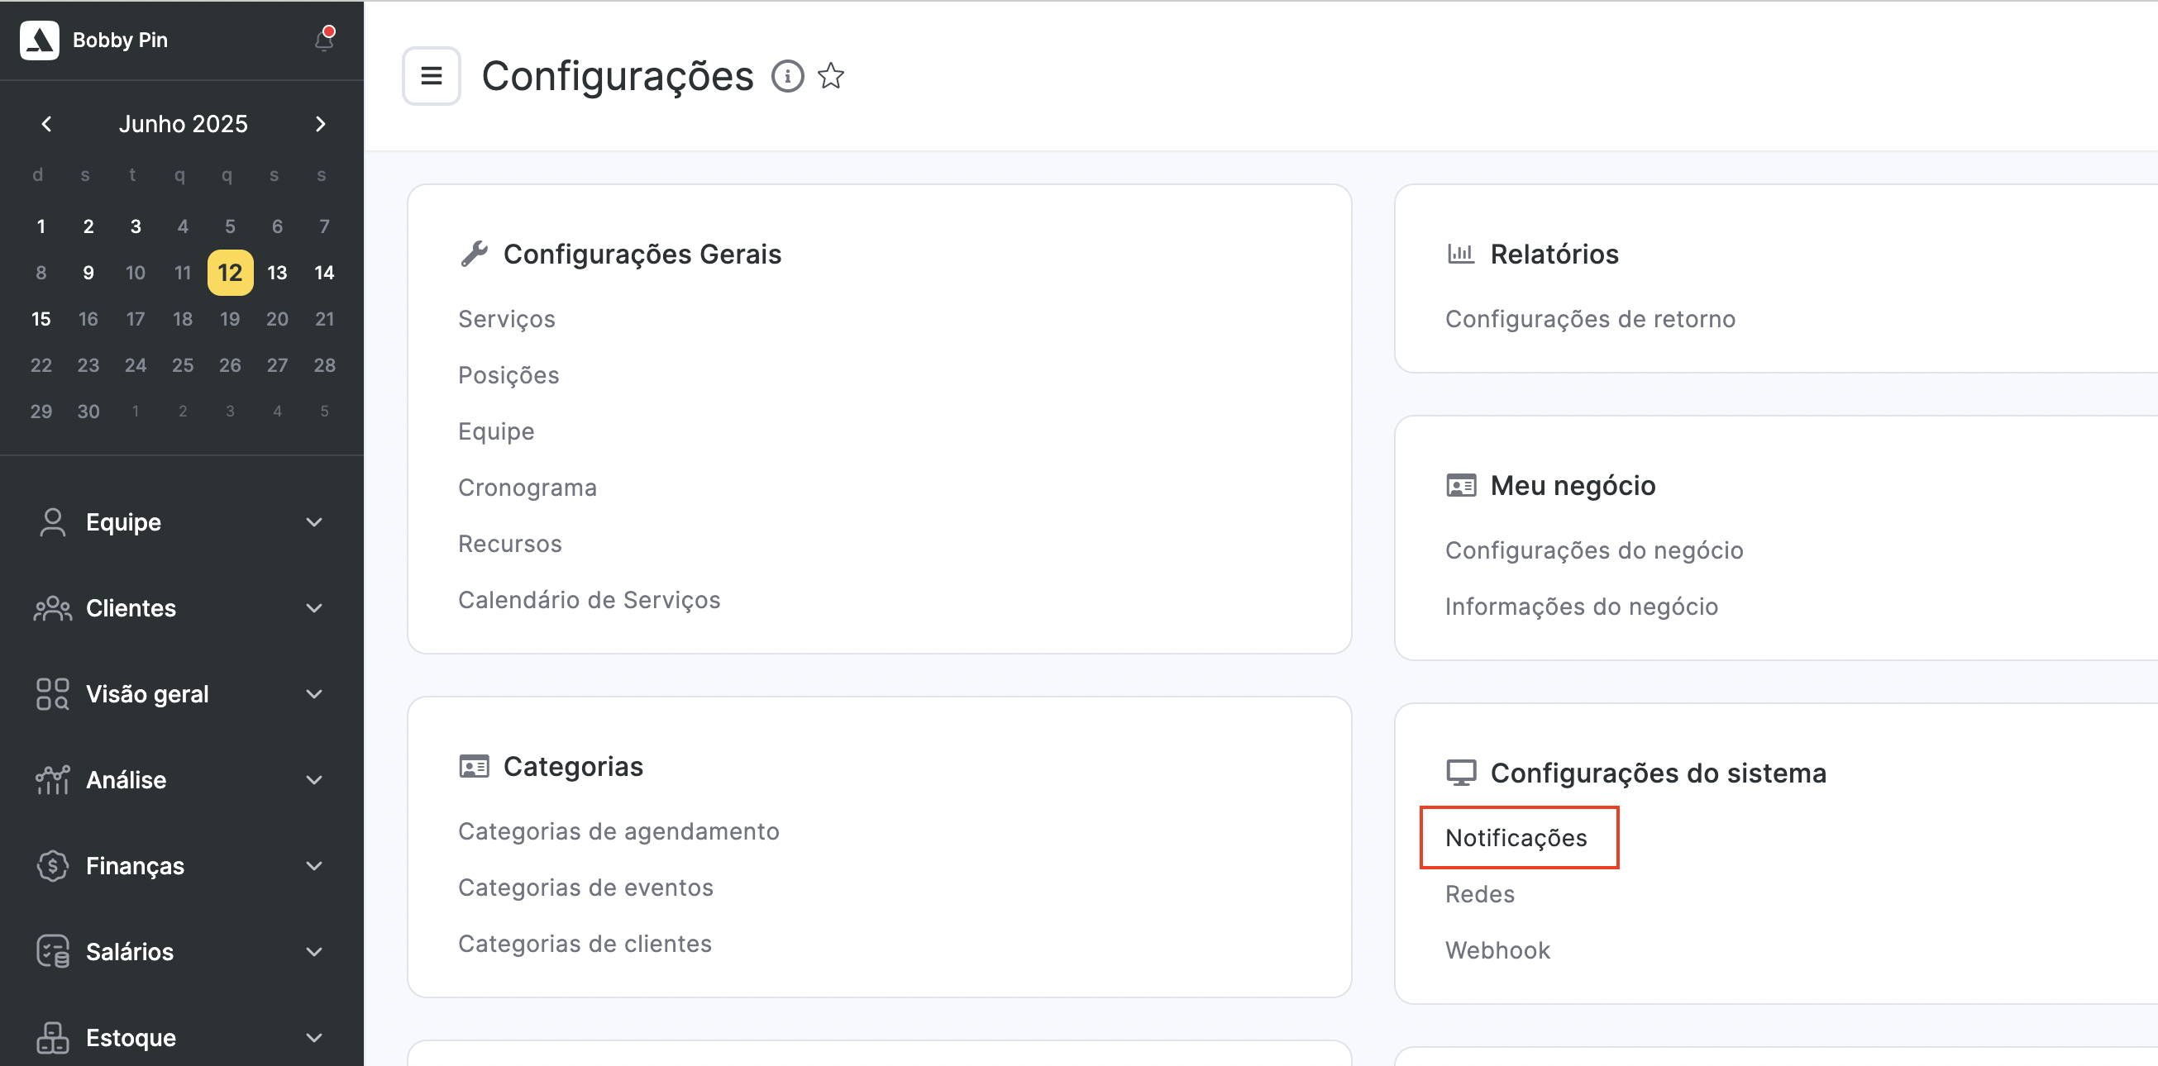Select day 30 in June calendar

(88, 412)
